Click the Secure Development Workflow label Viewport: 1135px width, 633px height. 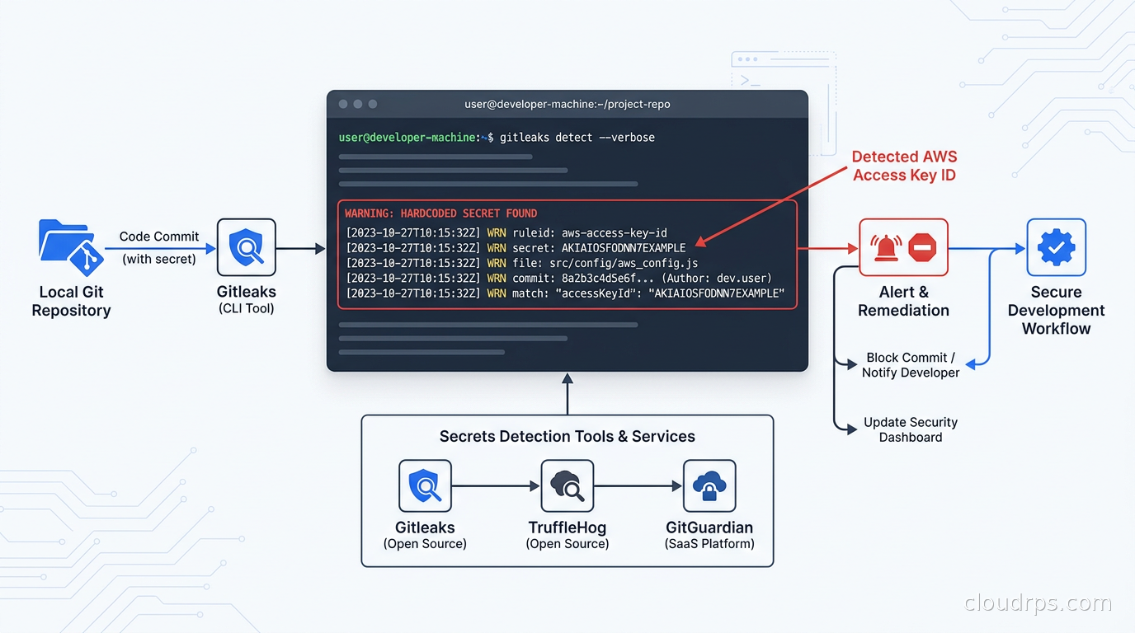click(x=1056, y=310)
